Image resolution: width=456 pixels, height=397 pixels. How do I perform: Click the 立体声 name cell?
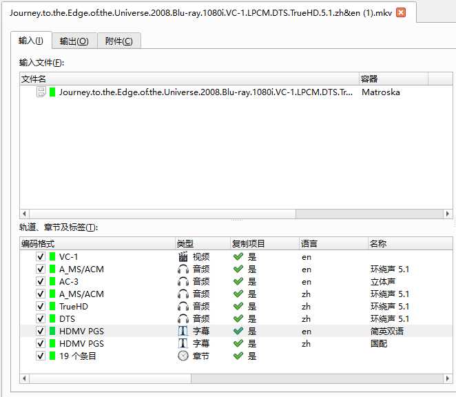(383, 281)
